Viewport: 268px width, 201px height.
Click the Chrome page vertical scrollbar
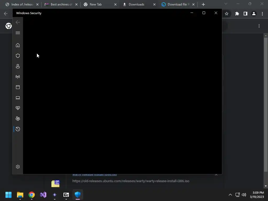pyautogui.click(x=266, y=105)
